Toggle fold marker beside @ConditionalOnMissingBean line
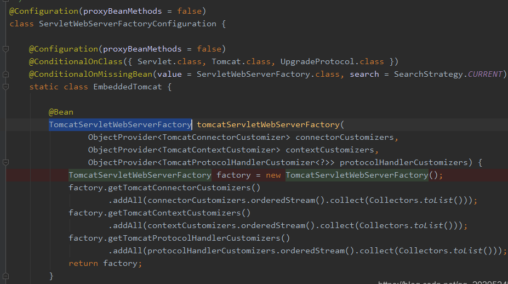Image resolution: width=508 pixels, height=284 pixels. click(5, 74)
